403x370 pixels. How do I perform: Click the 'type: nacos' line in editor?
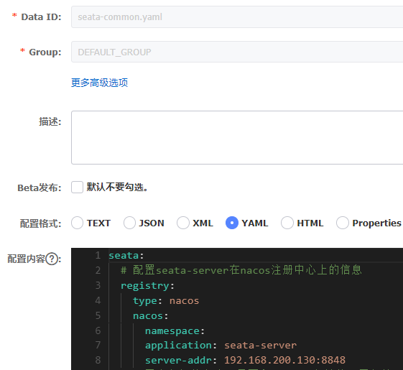tap(166, 301)
